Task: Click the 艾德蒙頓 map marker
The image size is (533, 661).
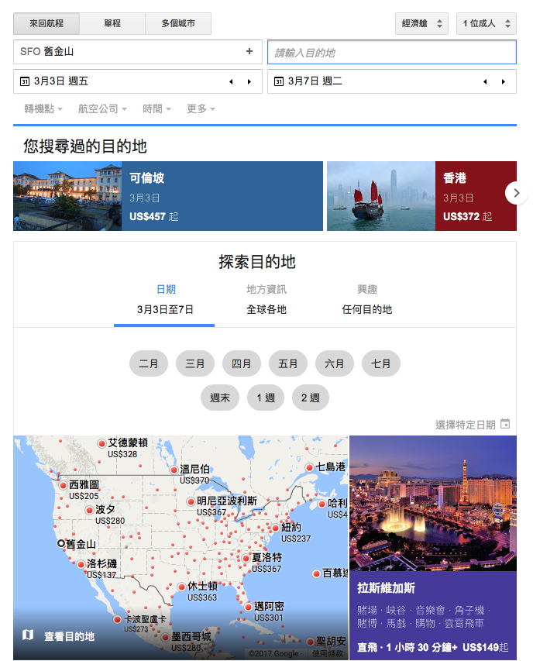Action: pyautogui.click(x=101, y=443)
